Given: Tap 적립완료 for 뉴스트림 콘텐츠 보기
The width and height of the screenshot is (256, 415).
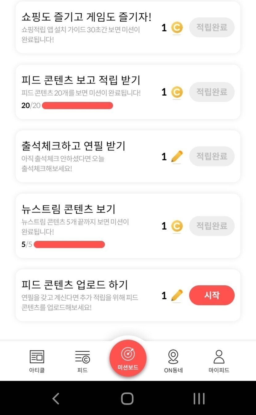Looking at the screenshot, I should pos(212,226).
